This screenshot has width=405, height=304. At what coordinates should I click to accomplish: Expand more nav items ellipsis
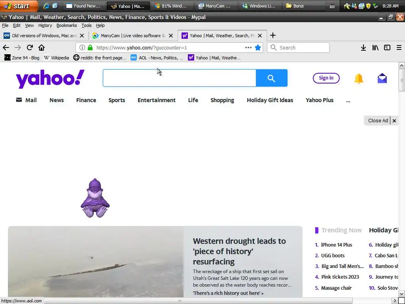coord(348,101)
